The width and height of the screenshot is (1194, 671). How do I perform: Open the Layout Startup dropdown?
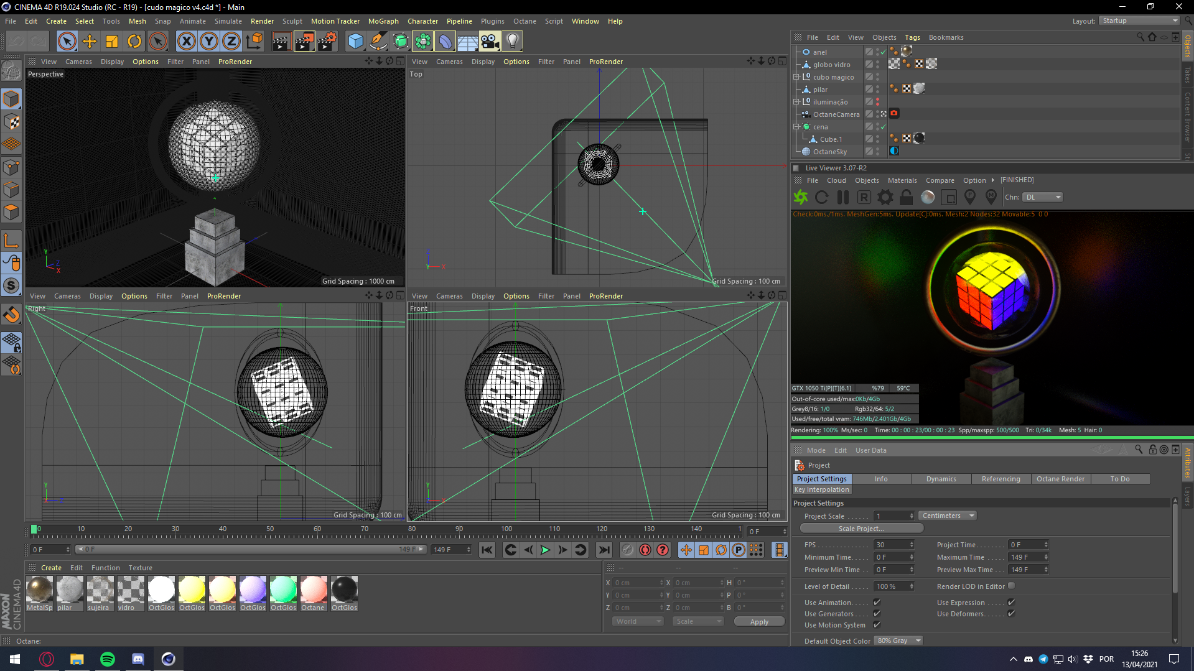1139,21
